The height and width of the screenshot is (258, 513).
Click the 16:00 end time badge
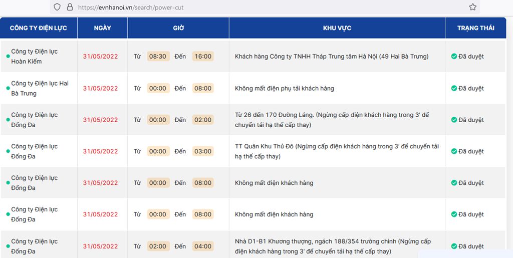pyautogui.click(x=203, y=57)
